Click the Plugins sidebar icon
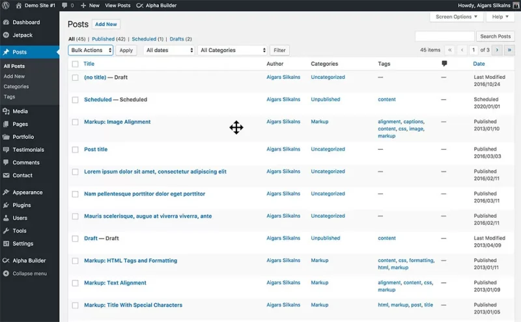This screenshot has width=521, height=322. pos(6,205)
